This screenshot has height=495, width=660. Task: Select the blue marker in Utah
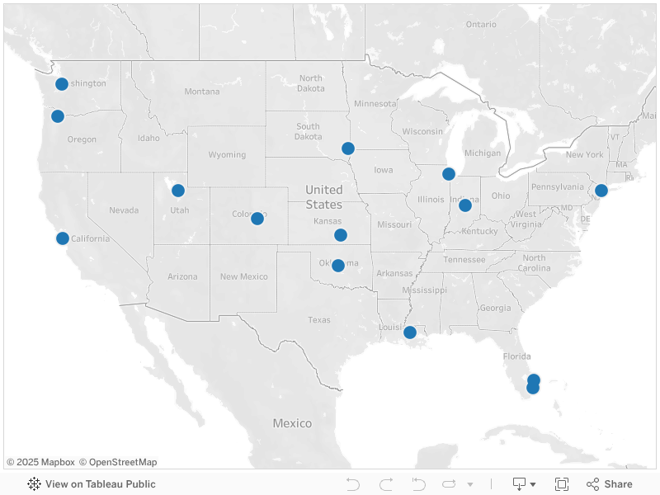[178, 191]
